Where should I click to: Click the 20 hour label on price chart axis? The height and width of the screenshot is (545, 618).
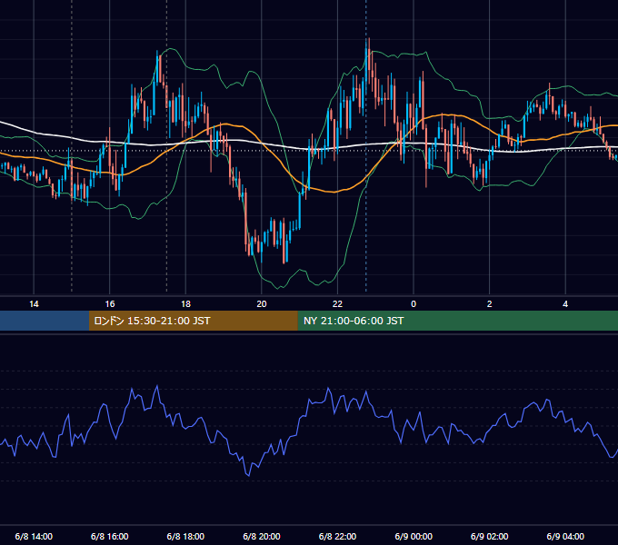pyautogui.click(x=262, y=304)
